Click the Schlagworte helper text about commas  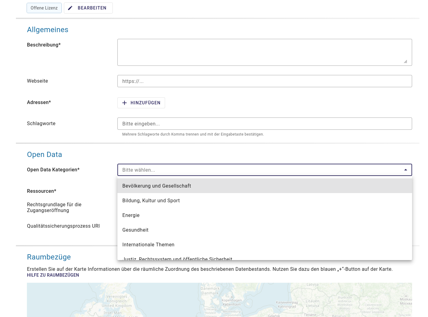193,134
